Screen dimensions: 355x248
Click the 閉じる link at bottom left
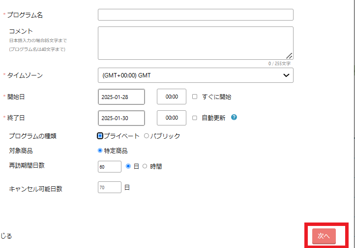click(x=6, y=236)
